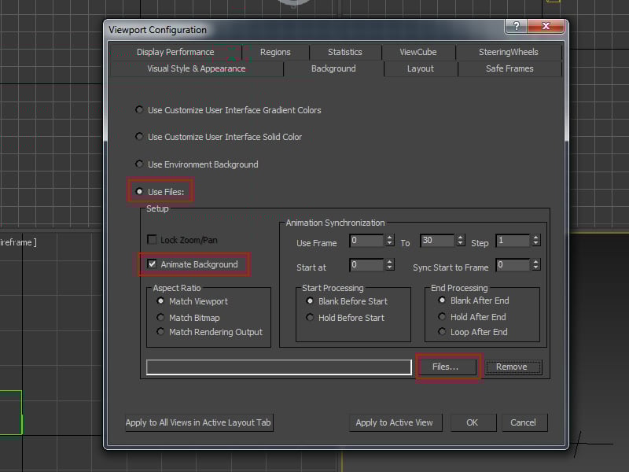The image size is (629, 472).
Task: Click Apply to Active View button
Action: (395, 422)
